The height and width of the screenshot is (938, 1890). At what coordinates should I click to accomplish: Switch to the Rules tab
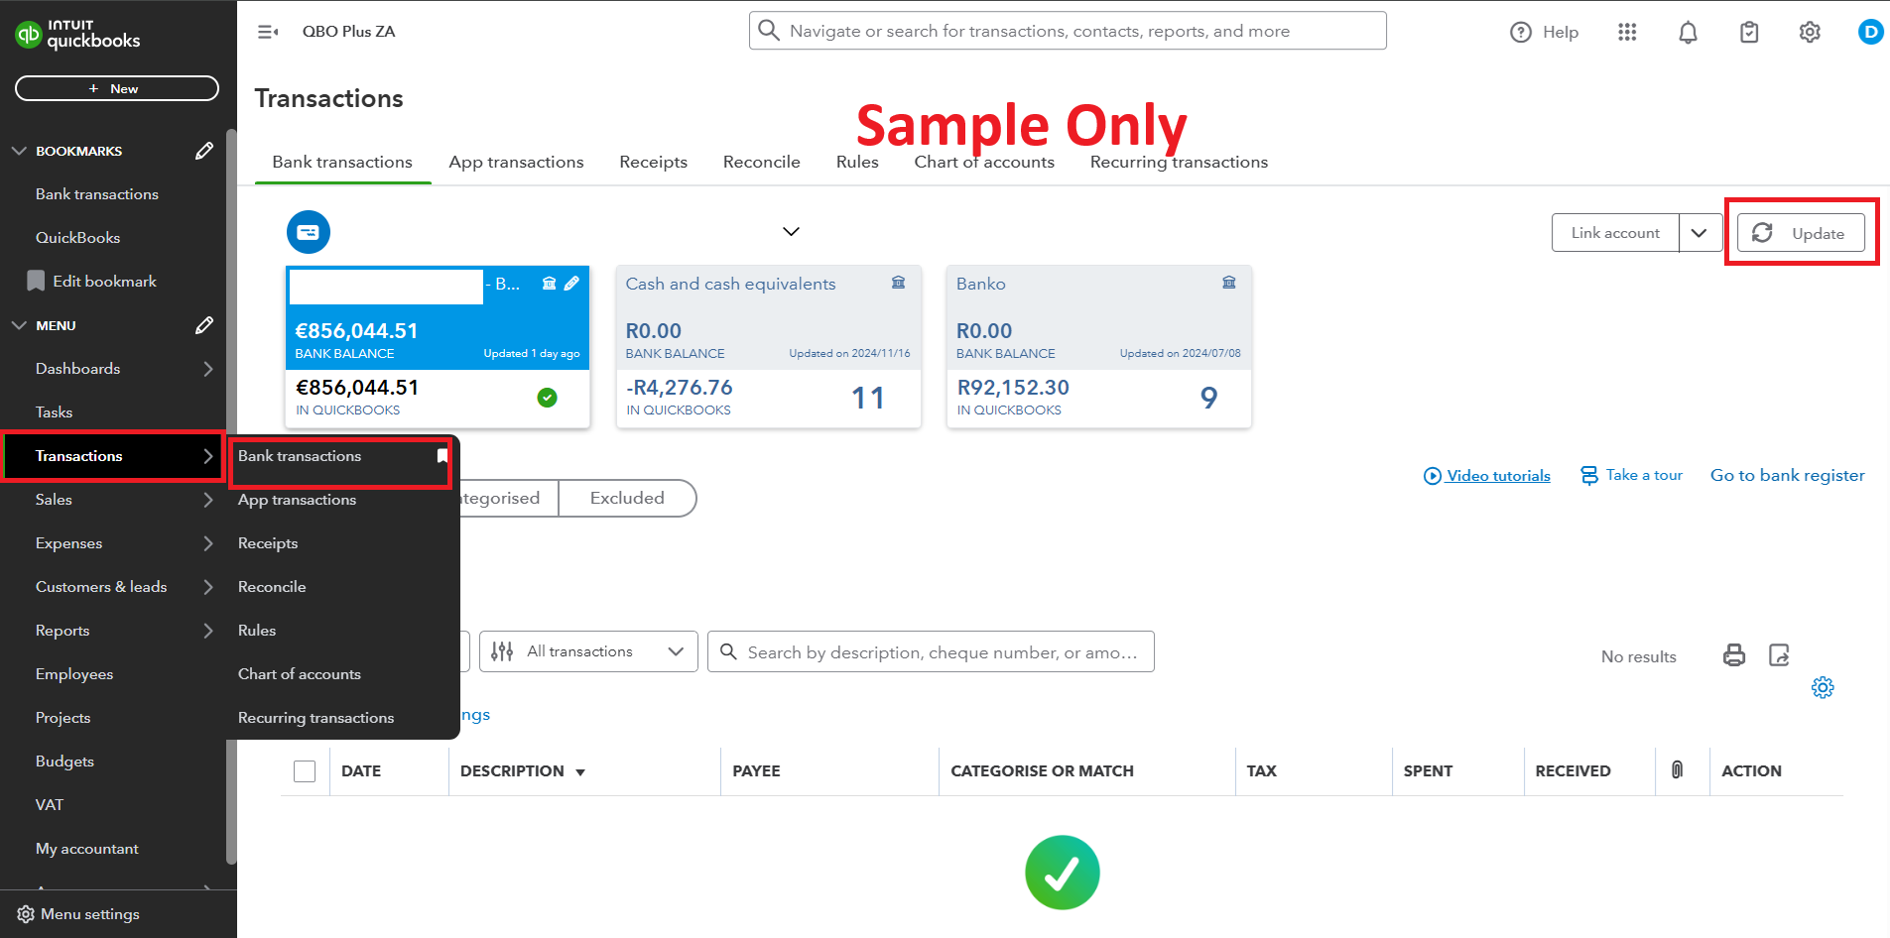point(857,162)
